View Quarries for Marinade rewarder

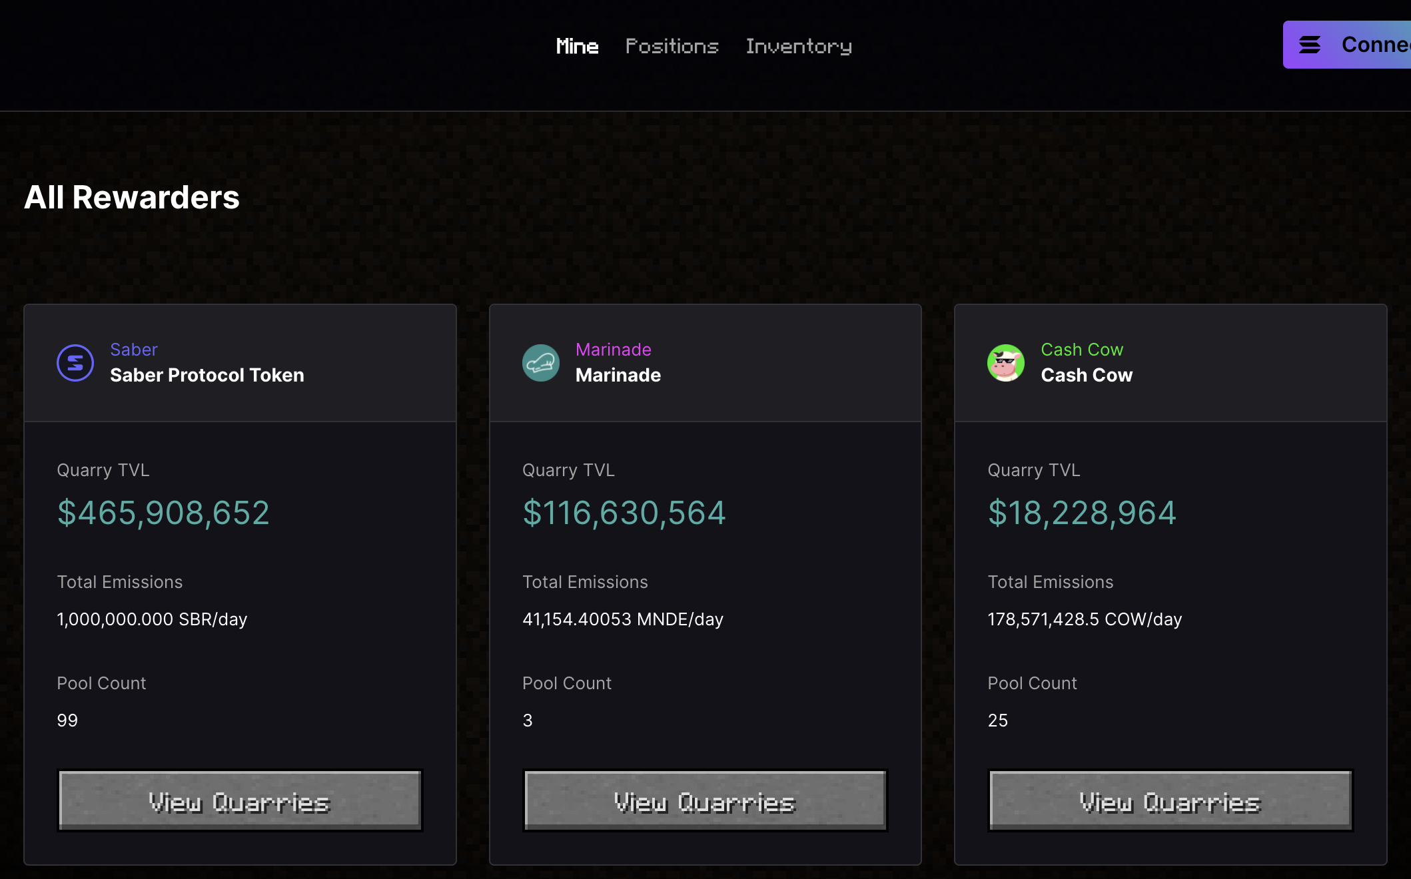[x=705, y=800]
